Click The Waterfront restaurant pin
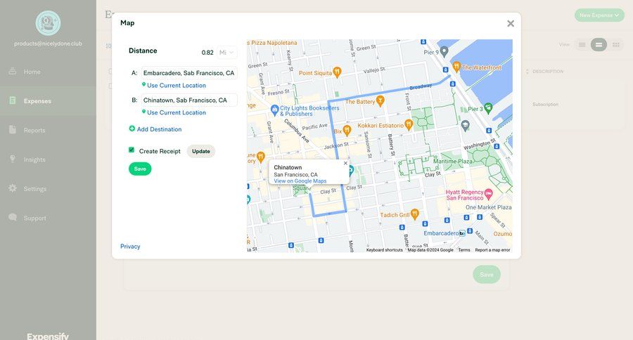633x340 pixels. point(456,67)
